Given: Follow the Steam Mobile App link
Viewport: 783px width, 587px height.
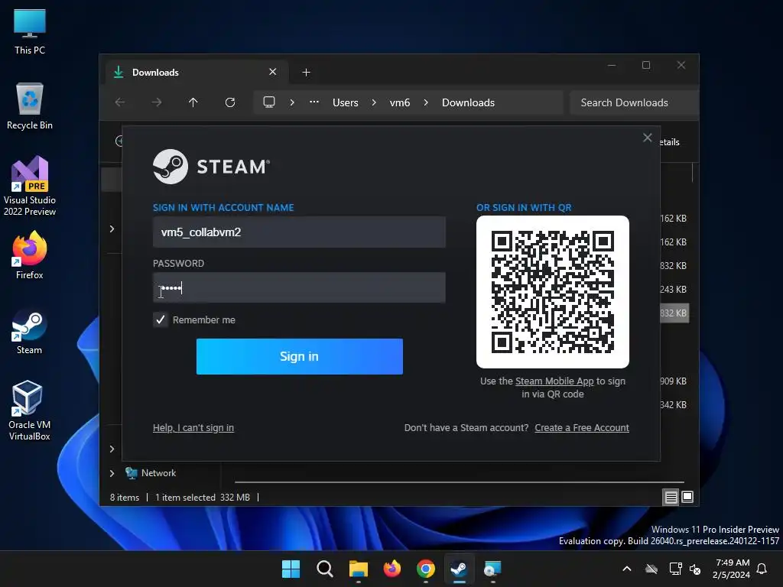Looking at the screenshot, I should [x=554, y=381].
